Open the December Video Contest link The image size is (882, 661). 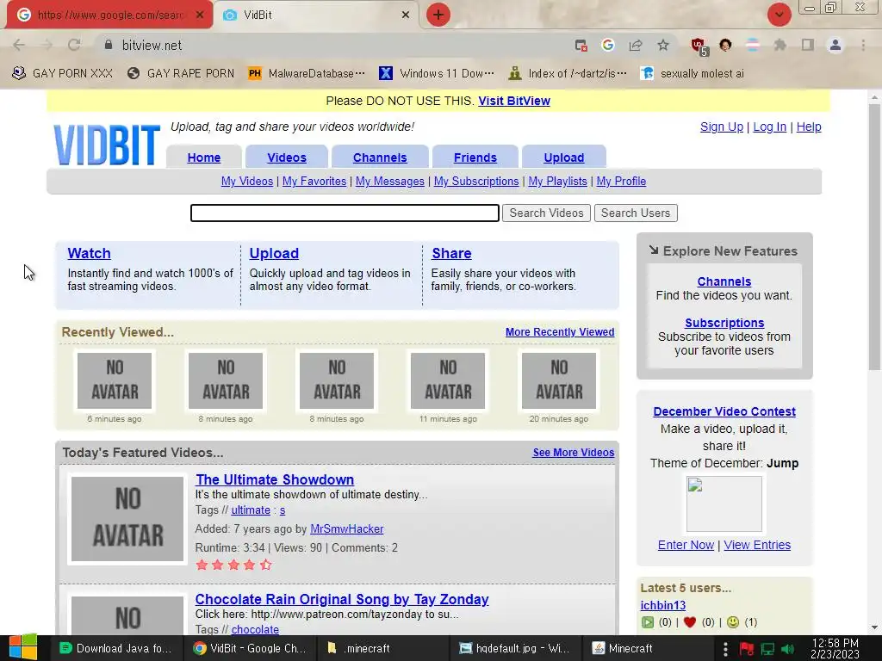pos(724,411)
